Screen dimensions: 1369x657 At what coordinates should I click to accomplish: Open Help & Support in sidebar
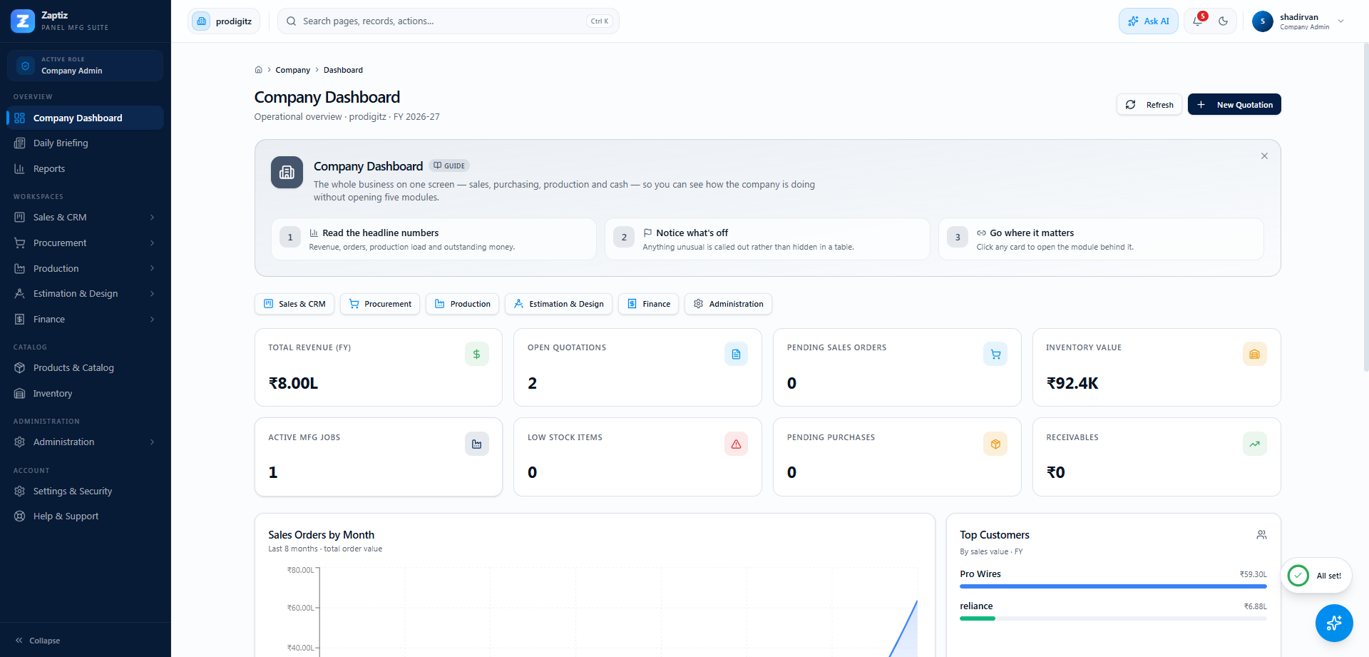click(85, 516)
